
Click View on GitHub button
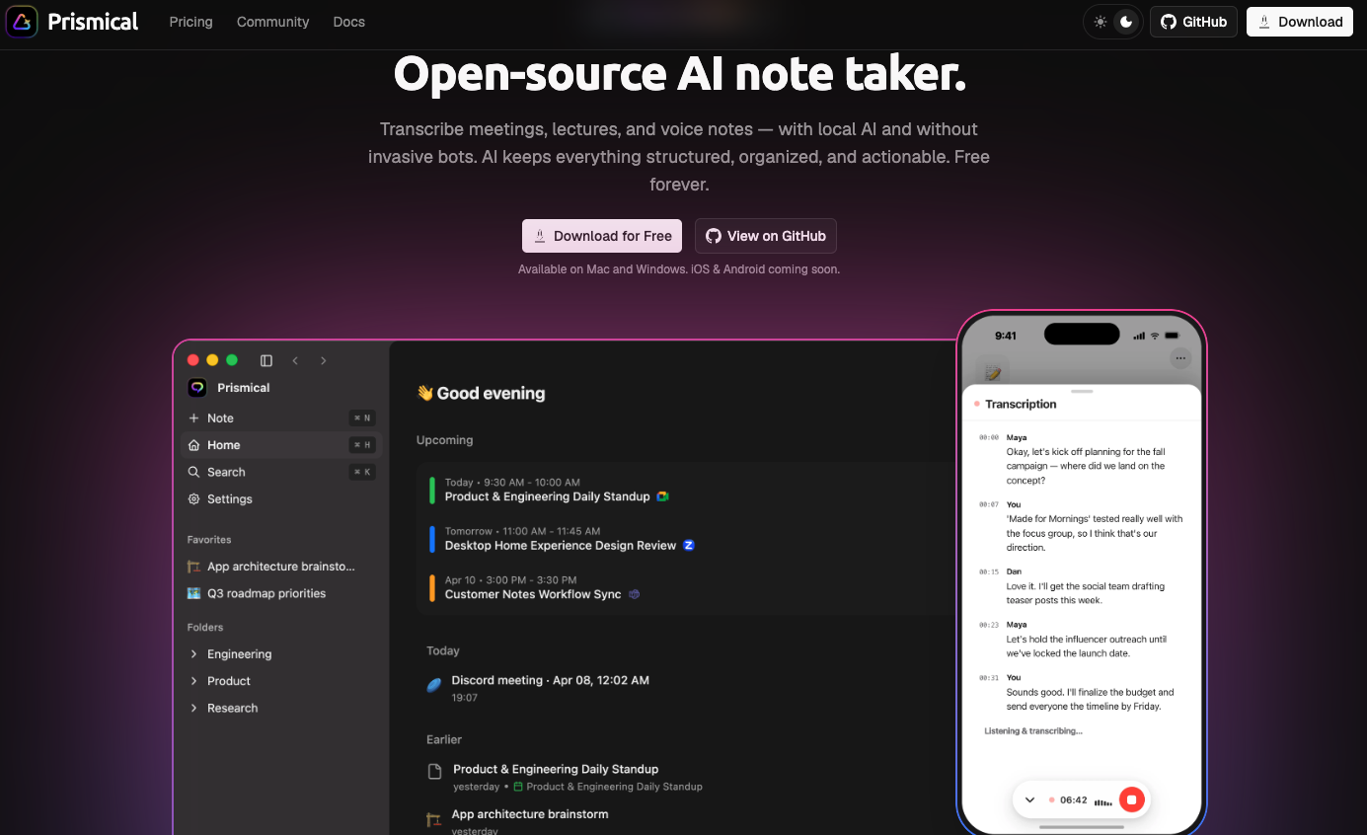pos(766,236)
